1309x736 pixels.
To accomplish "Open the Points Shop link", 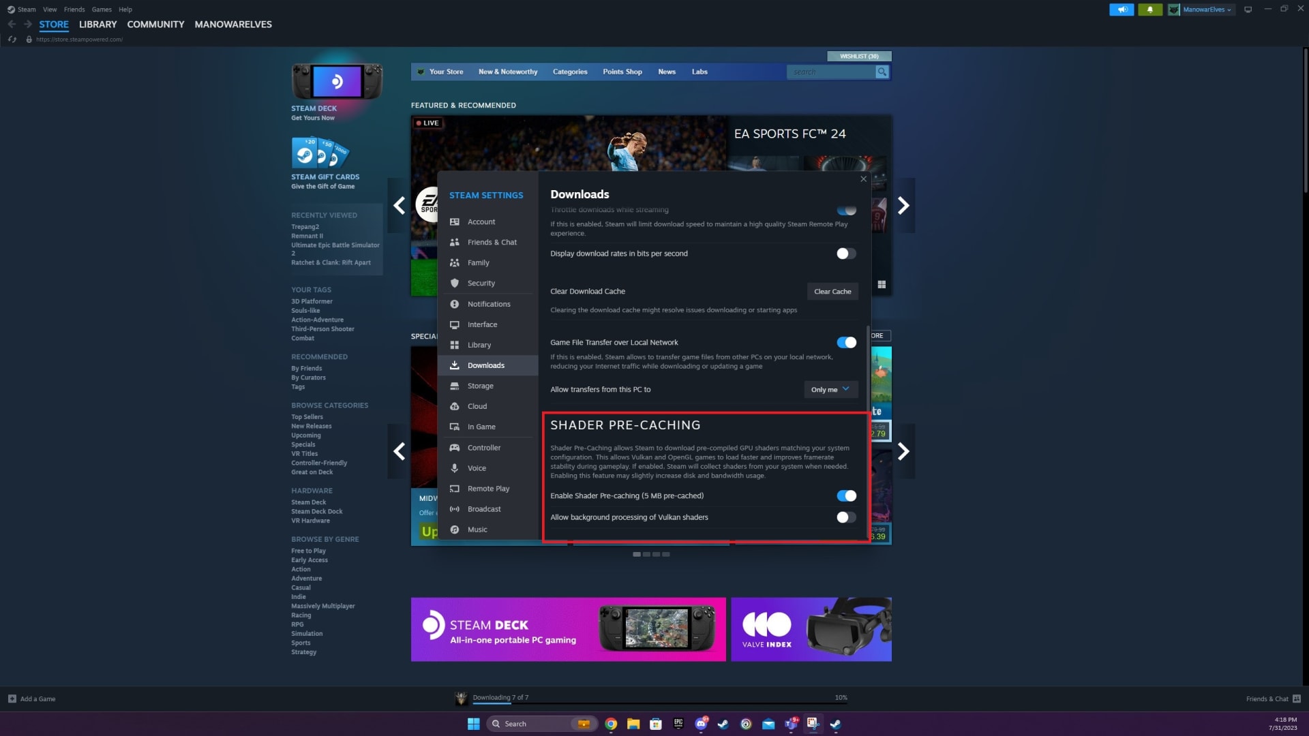I will click(622, 72).
